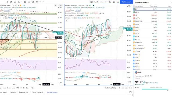Image resolution: width=172 pixels, height=97 pixels.
Task: Take a snapshot with the camera icon
Action: pos(118,2)
